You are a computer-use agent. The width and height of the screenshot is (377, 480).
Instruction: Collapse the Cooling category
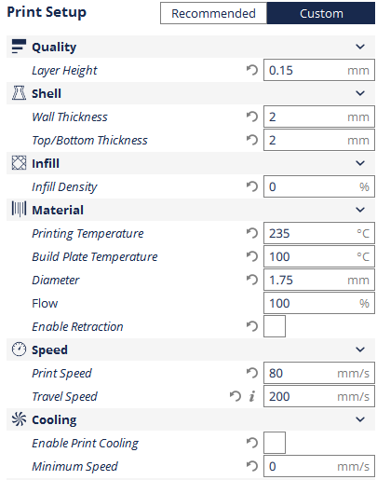(x=360, y=419)
